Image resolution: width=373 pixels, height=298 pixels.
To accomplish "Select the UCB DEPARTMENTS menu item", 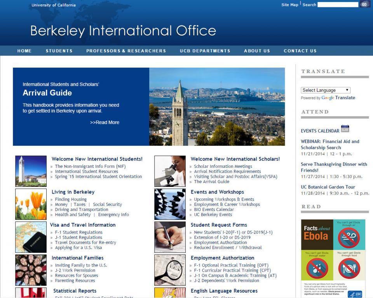I will (x=205, y=51).
